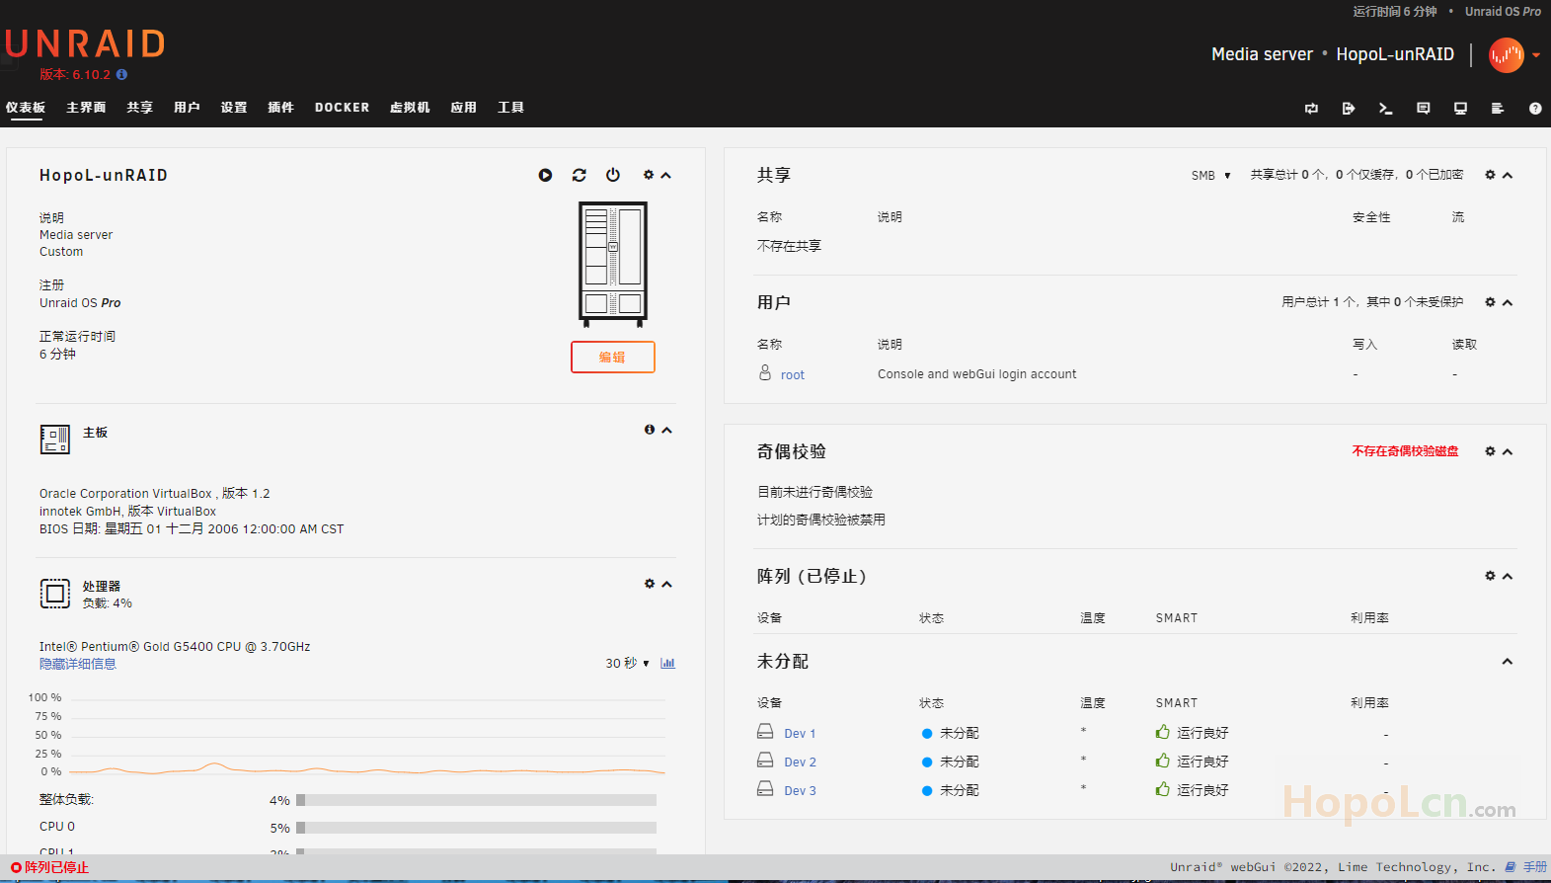Click the server case thumbnail image

[613, 264]
